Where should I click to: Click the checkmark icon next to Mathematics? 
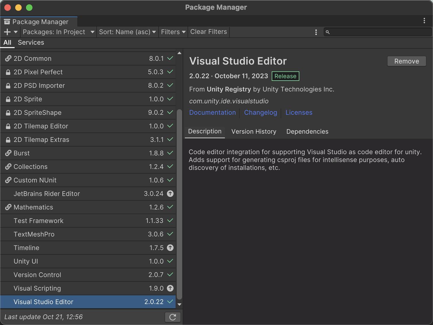pyautogui.click(x=170, y=207)
